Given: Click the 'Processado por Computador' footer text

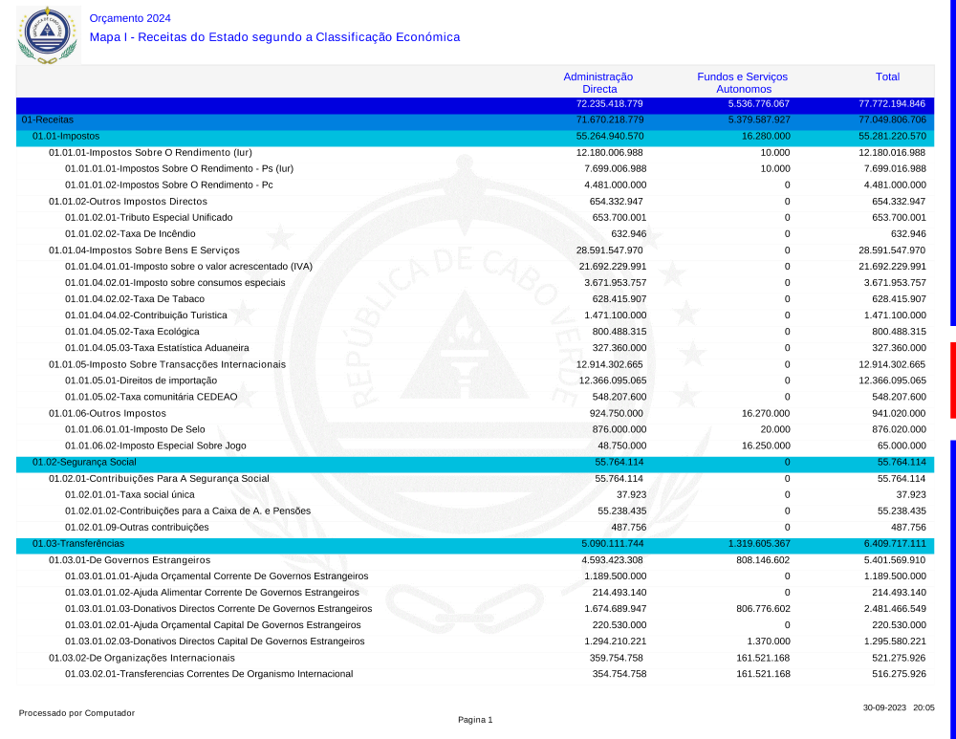Looking at the screenshot, I should (x=76, y=713).
